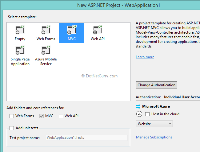Viewport: 200px width, 152px height.
Task: Select the Single Page Application template icon
Action: coord(20,50)
